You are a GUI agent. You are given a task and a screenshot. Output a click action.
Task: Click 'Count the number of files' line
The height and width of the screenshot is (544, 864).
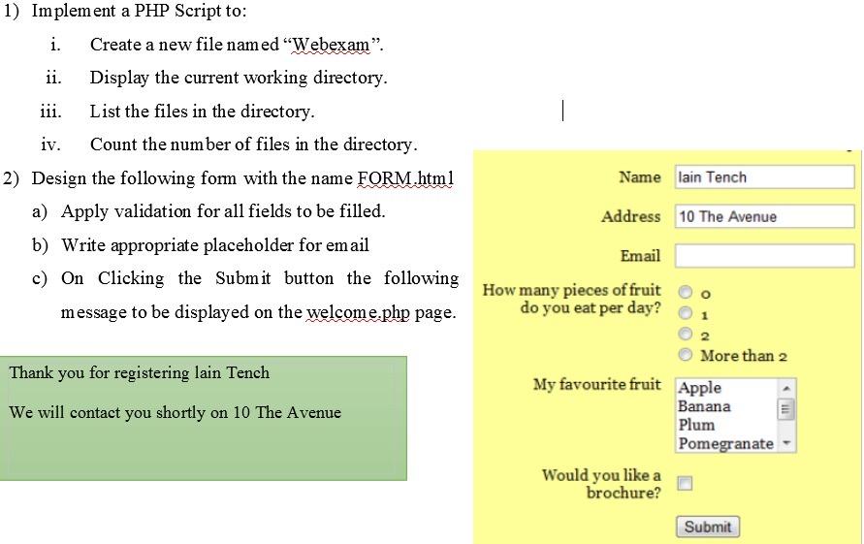point(253,144)
